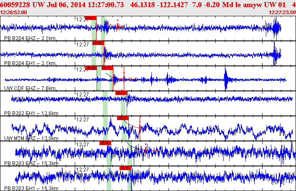Click the channel label PB B203 EHZ -- 15.3km
Screen dimensions: 296x191
tap(31, 163)
